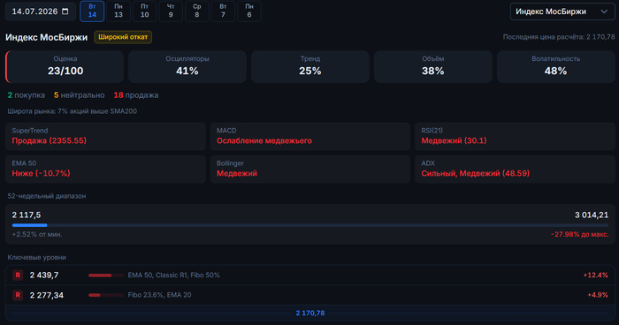Click Индекс МосБиржи heading
The height and width of the screenshot is (325, 619).
tap(47, 37)
